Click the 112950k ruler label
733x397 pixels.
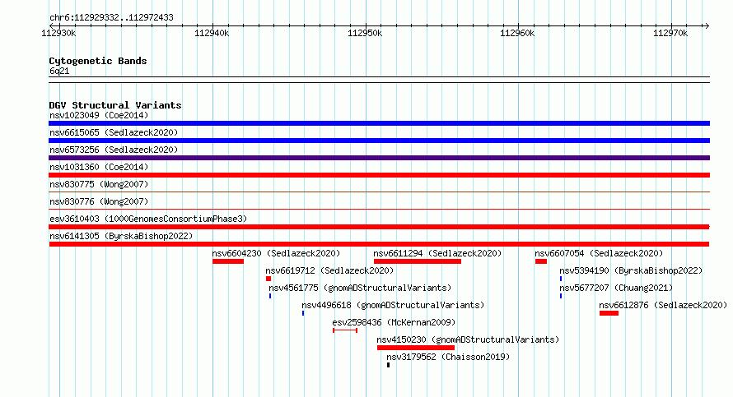click(365, 33)
